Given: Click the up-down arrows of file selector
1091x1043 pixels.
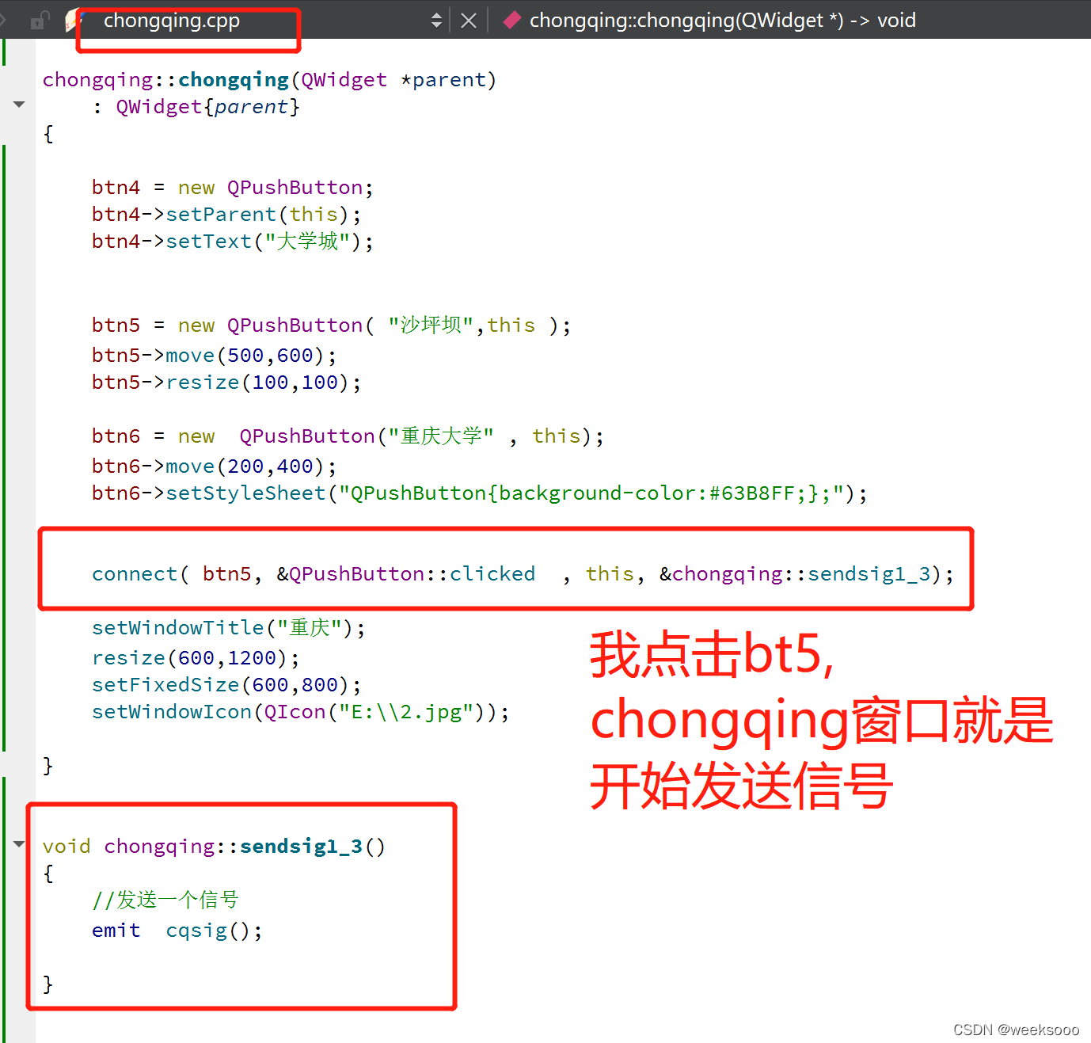Looking at the screenshot, I should click(x=436, y=20).
